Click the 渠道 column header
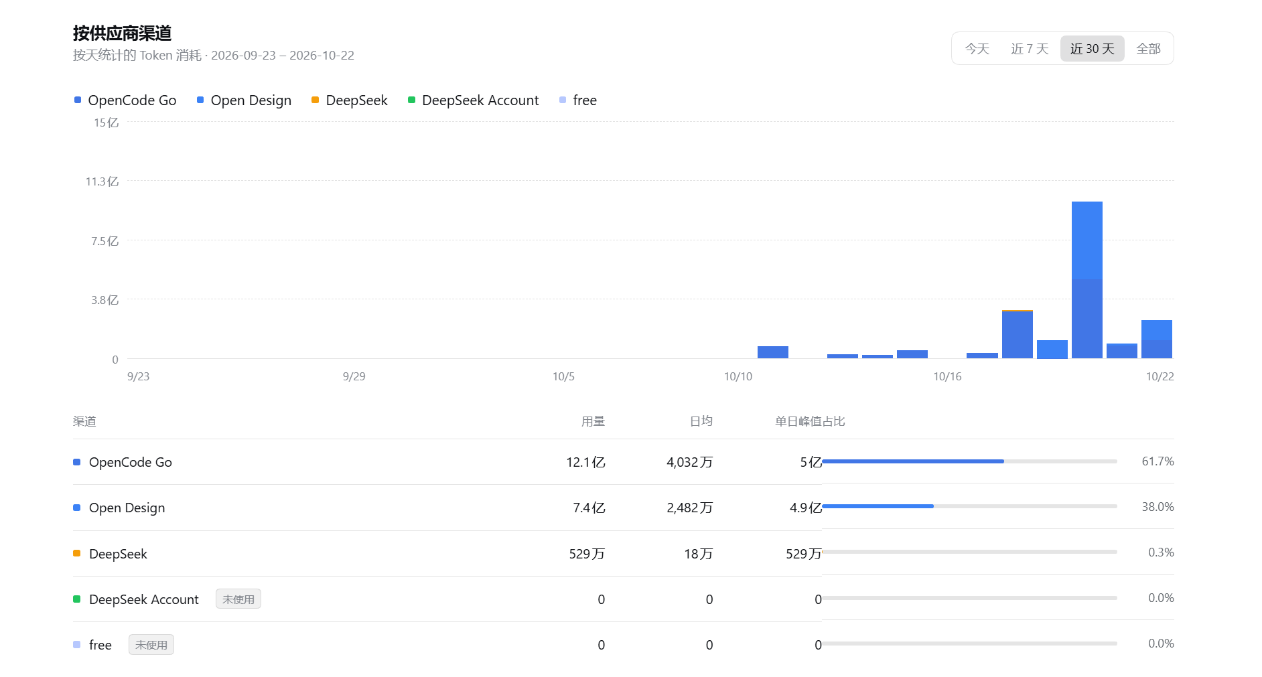The width and height of the screenshot is (1262, 677). (84, 421)
